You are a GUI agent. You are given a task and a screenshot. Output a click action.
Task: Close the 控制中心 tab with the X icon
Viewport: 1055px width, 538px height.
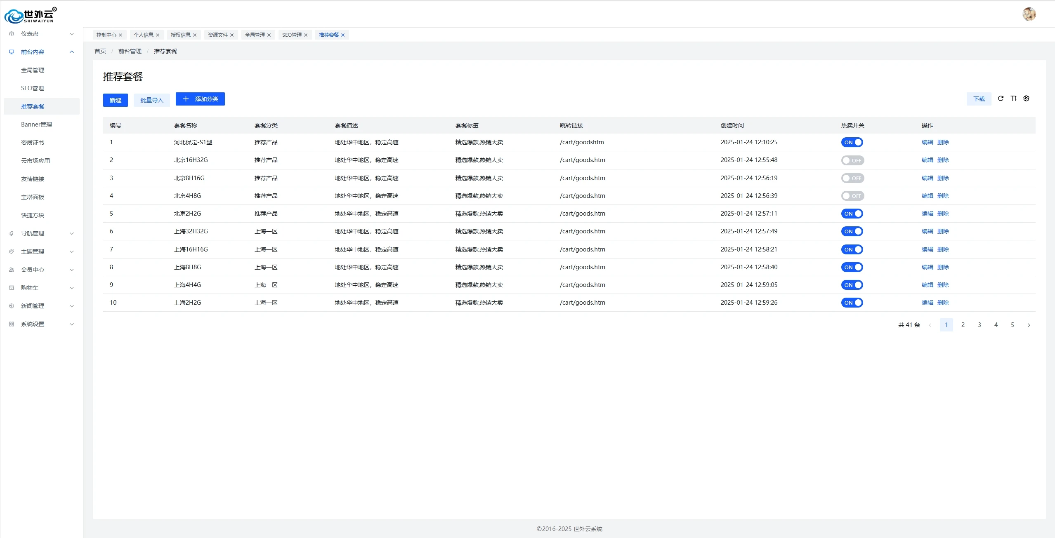click(120, 35)
